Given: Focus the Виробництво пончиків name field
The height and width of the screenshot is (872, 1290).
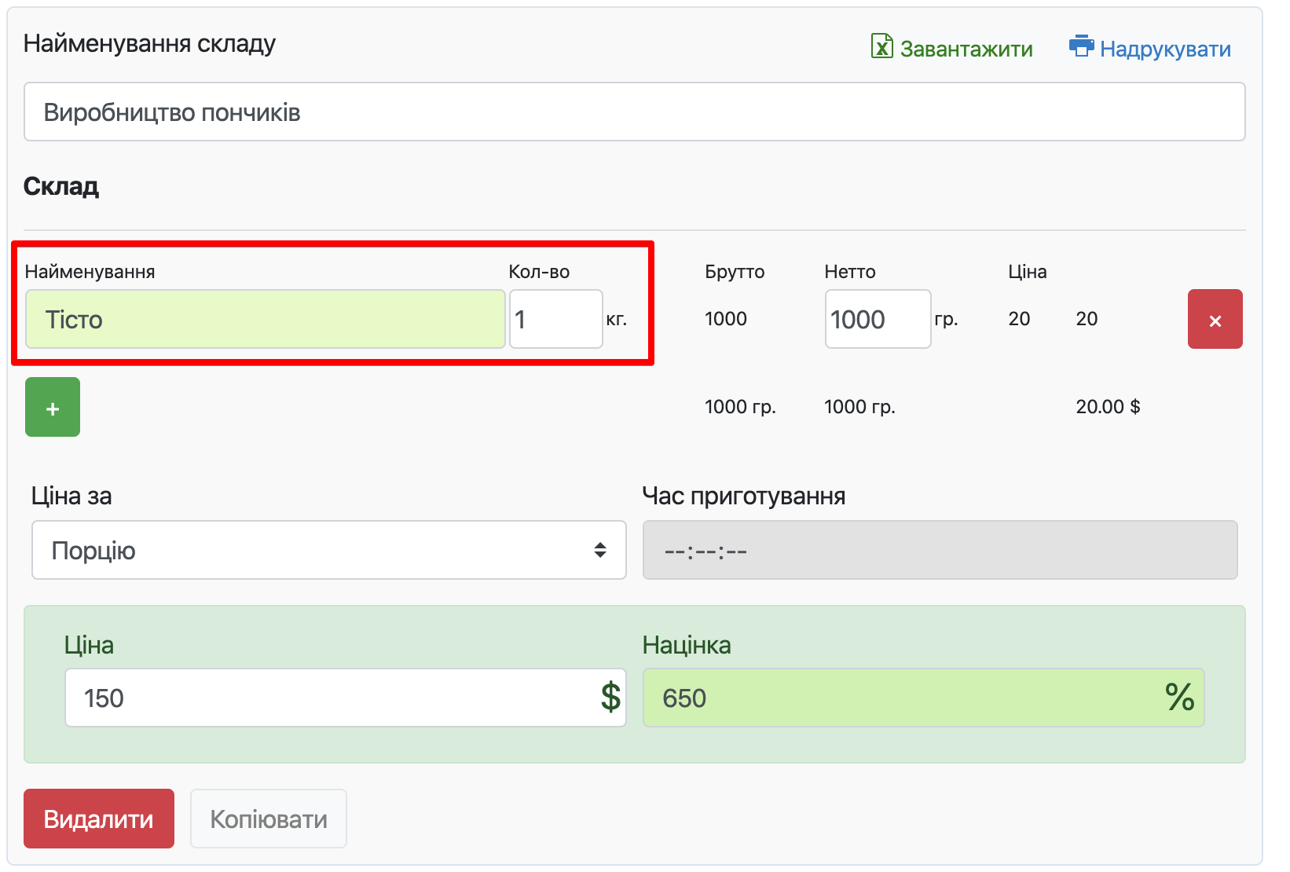Looking at the screenshot, I should tap(634, 112).
